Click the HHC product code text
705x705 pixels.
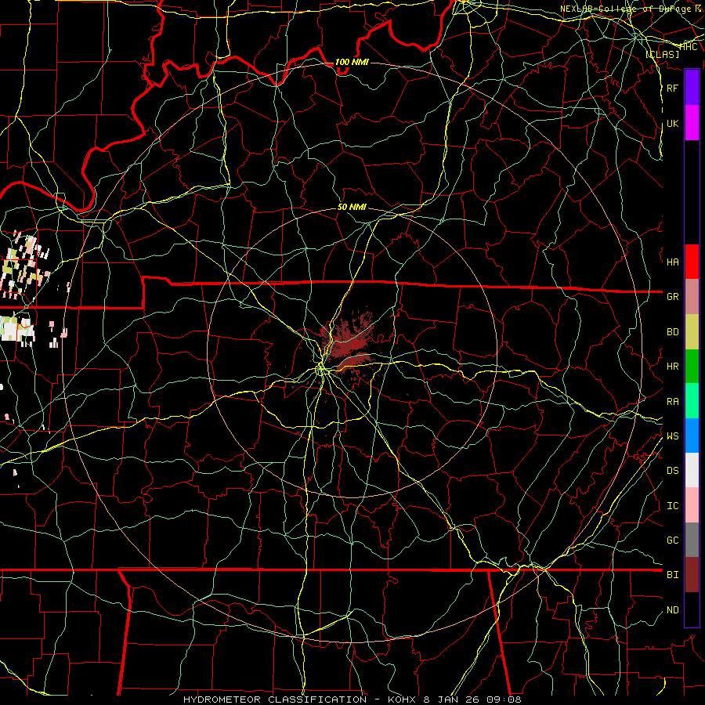688,46
